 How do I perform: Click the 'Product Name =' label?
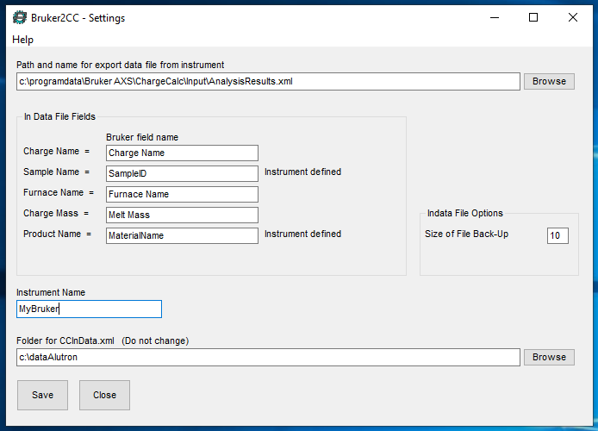pos(57,234)
